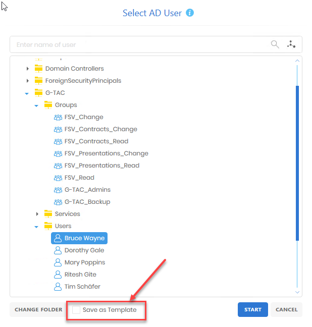312x327 pixels.
Task: Click the search magnifier icon
Action: (x=275, y=44)
